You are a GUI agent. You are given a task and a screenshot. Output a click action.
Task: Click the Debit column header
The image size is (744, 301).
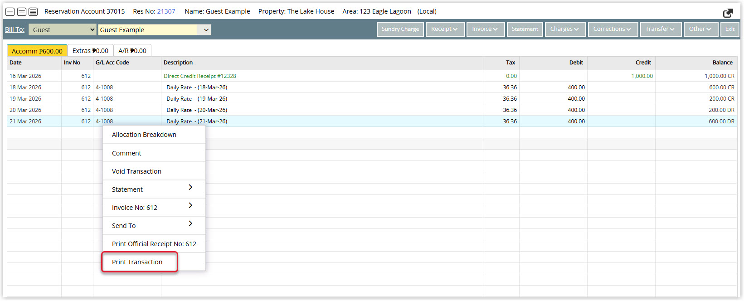(x=554, y=63)
